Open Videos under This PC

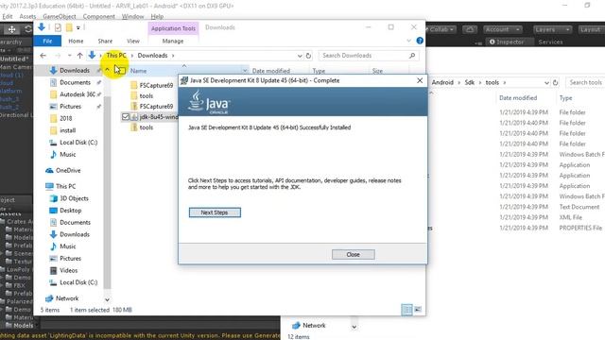tap(68, 270)
